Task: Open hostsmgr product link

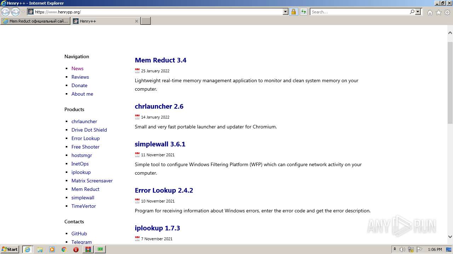Action: [x=82, y=155]
